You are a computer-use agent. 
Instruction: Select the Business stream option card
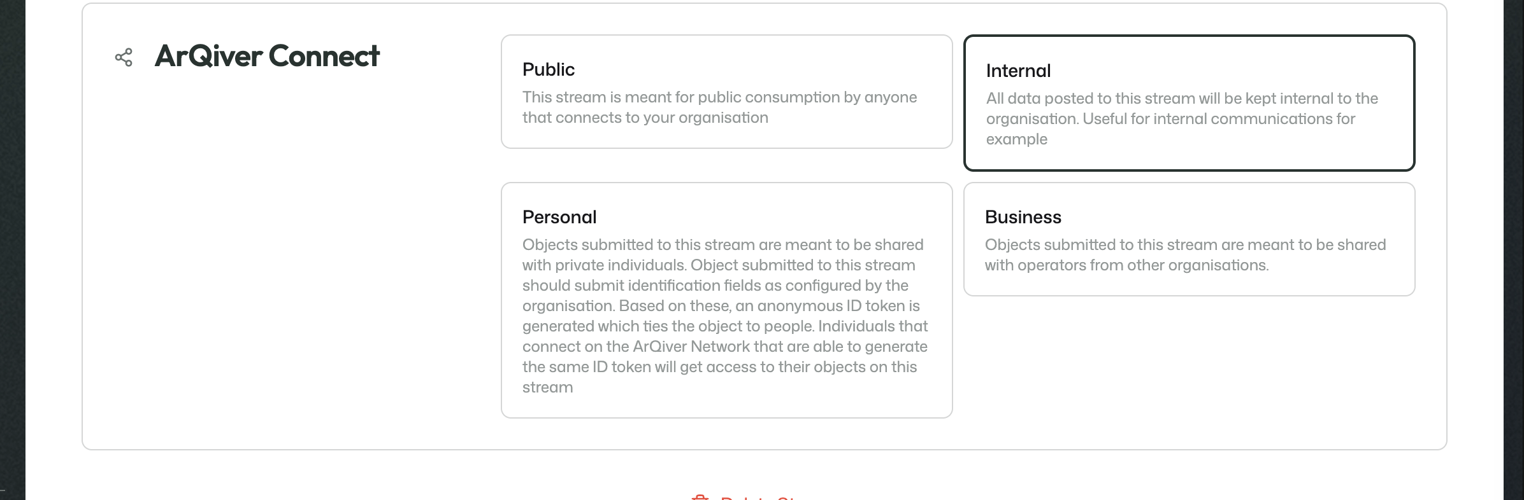[x=1189, y=239]
